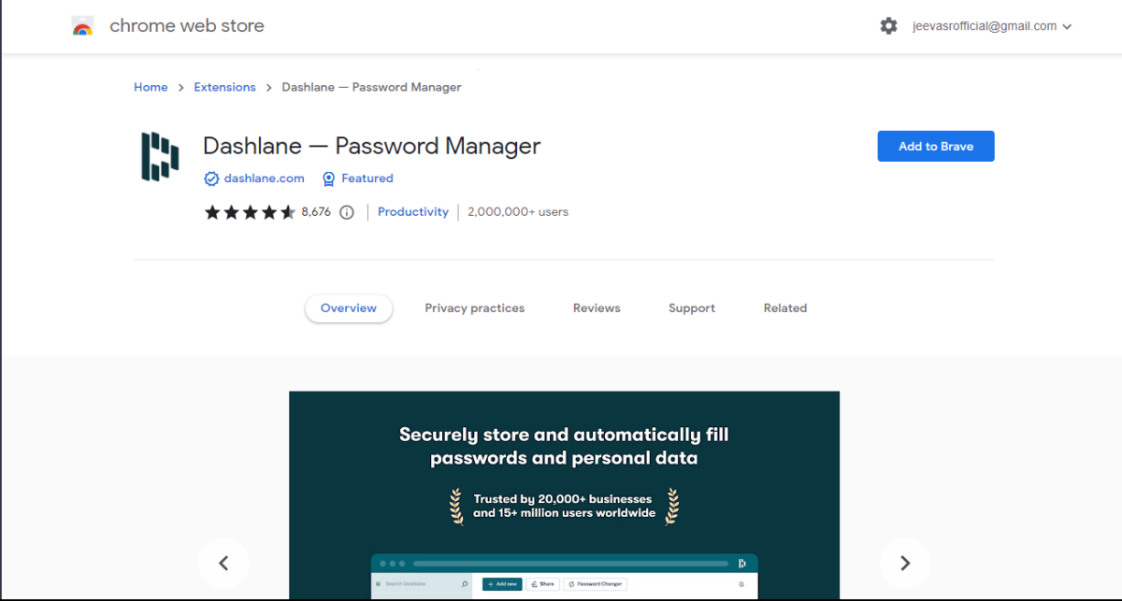Click the first rating star

tap(212, 212)
